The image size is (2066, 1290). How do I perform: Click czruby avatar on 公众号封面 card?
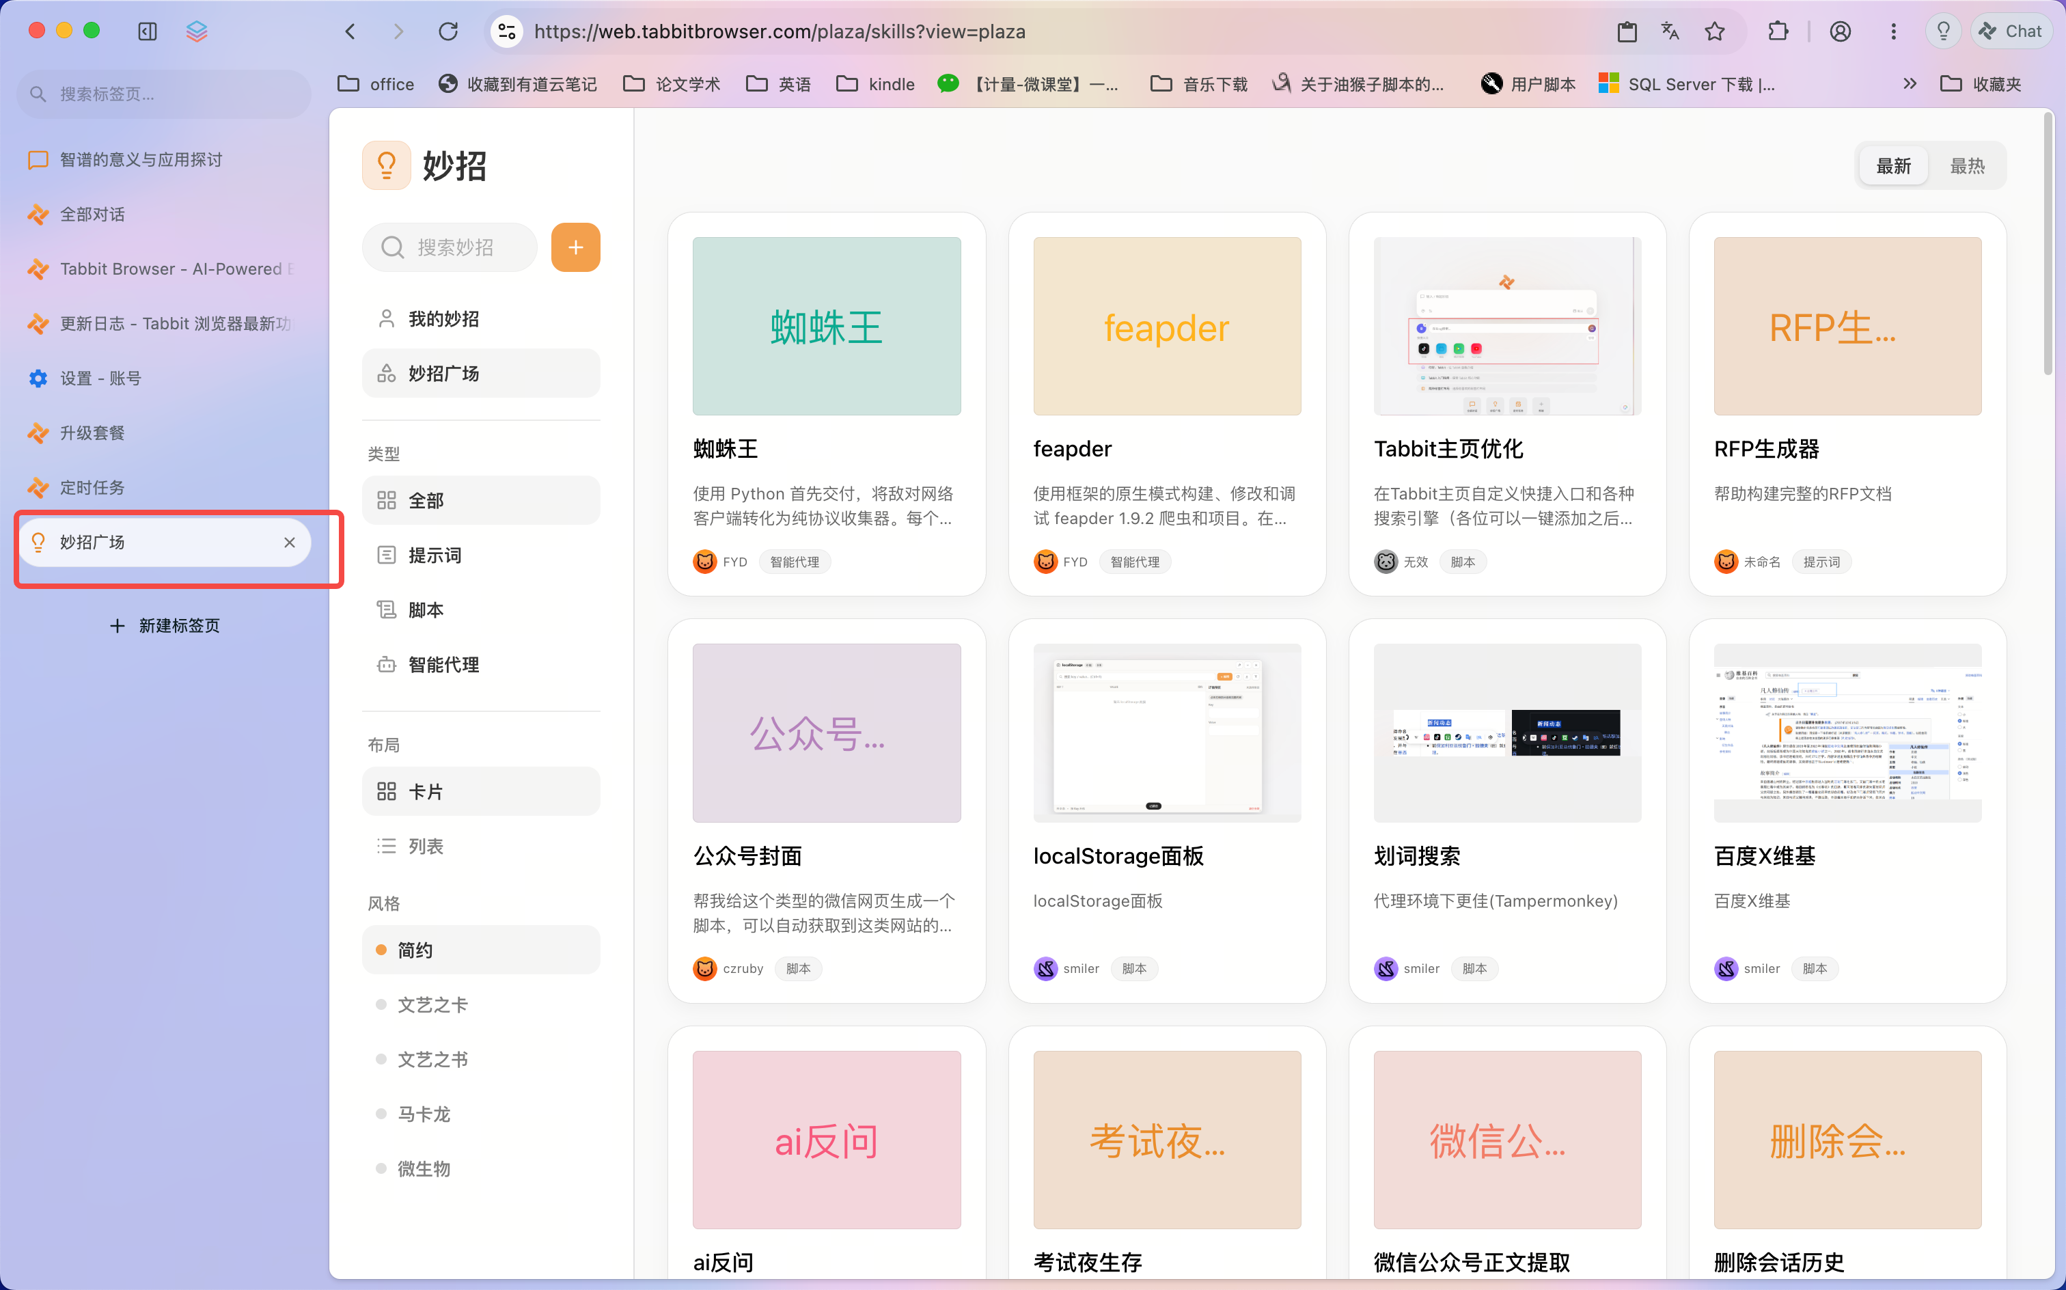704,968
